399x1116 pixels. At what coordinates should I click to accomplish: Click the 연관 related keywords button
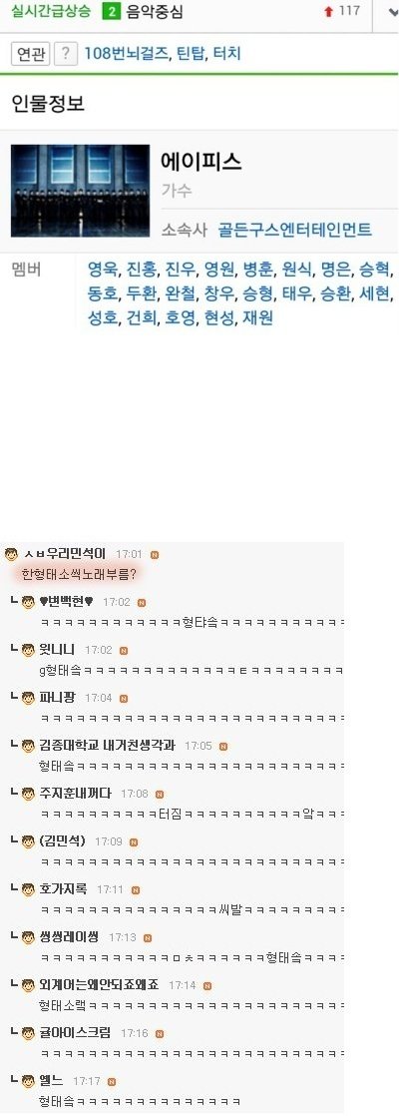31,53
